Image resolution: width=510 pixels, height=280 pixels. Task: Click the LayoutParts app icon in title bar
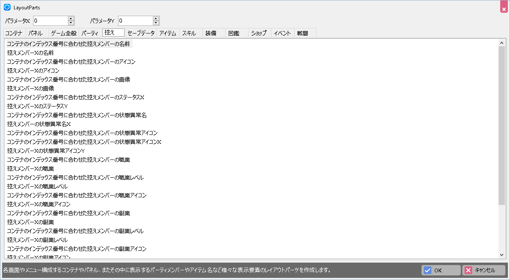[x=7, y=8]
